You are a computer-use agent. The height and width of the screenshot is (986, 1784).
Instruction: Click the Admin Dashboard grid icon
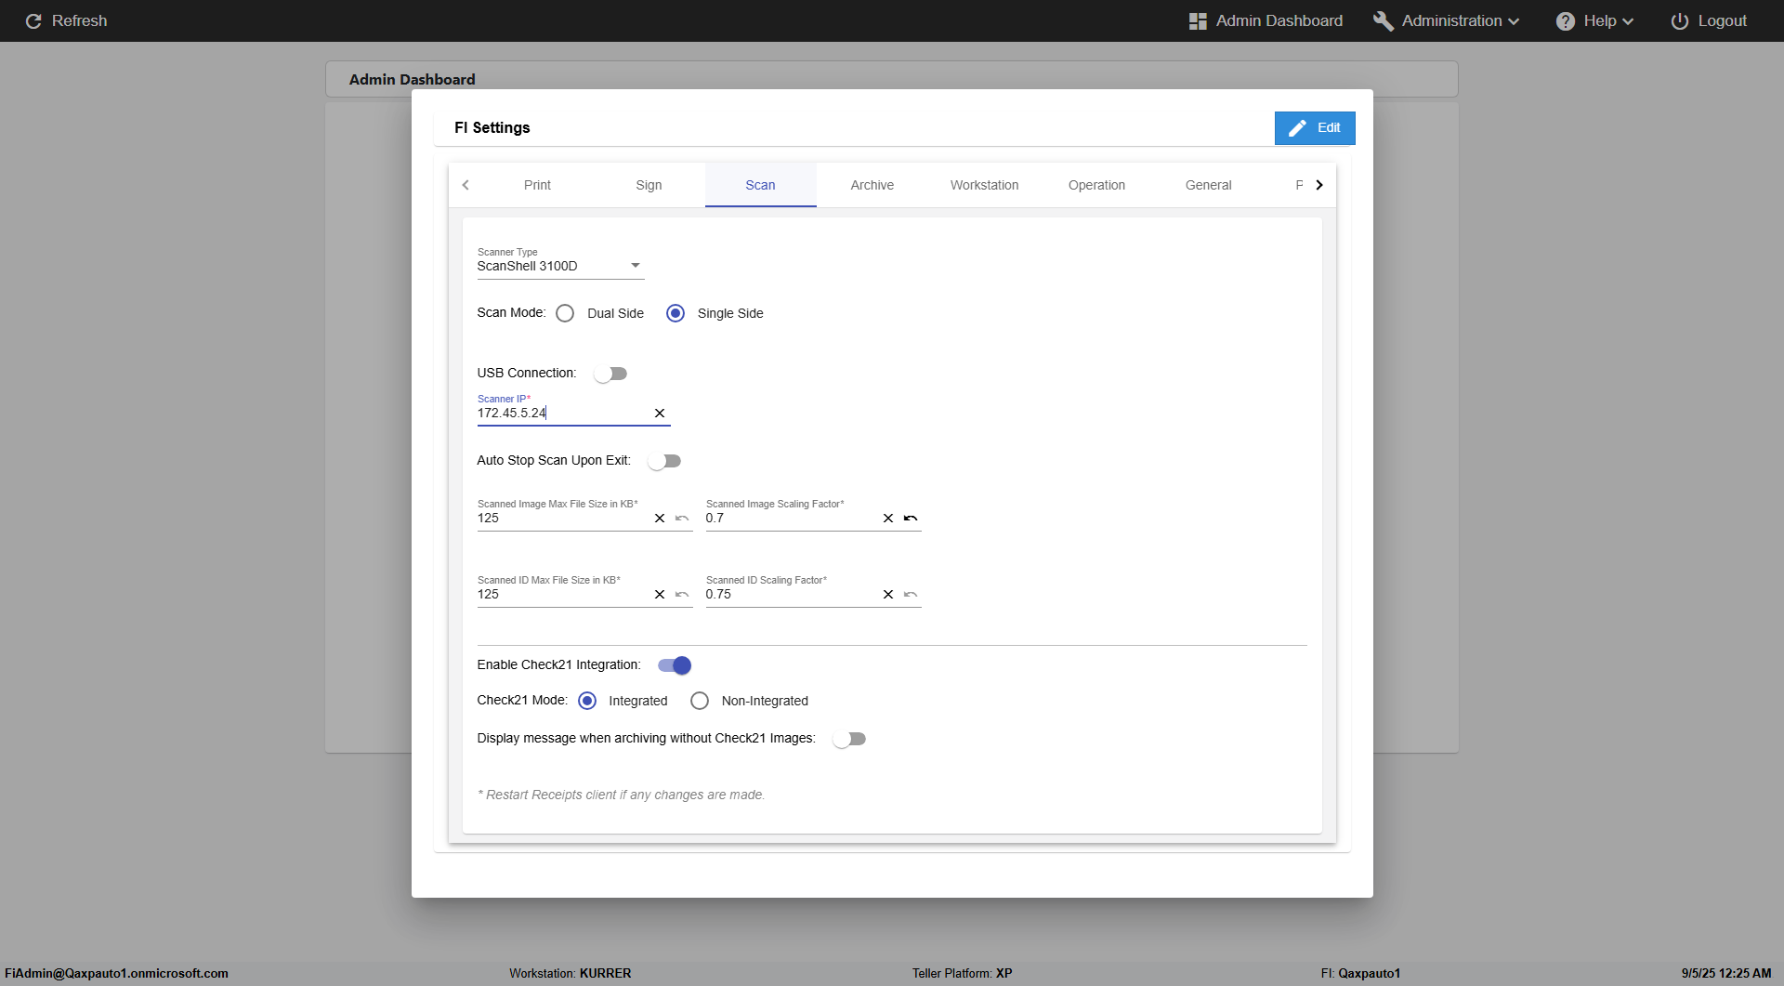coord(1198,20)
